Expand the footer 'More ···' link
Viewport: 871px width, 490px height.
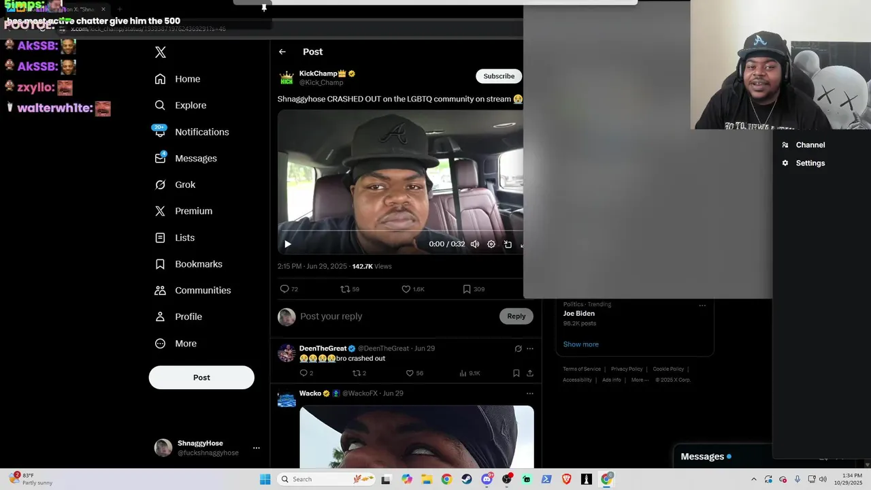pos(640,380)
